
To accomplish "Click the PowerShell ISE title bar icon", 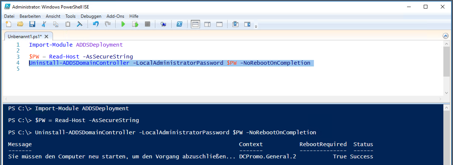I will click(7, 7).
